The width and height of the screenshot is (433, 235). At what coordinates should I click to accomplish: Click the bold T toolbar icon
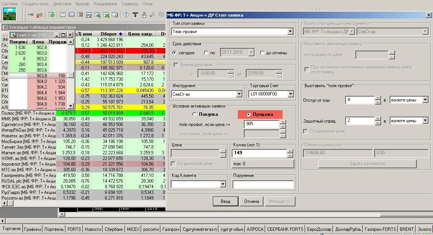tap(135, 15)
